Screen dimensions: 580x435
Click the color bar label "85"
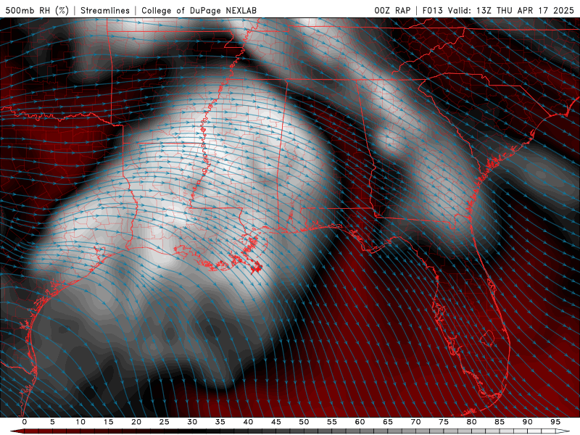(x=500, y=422)
